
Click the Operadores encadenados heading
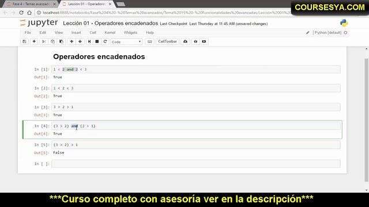click(99, 56)
